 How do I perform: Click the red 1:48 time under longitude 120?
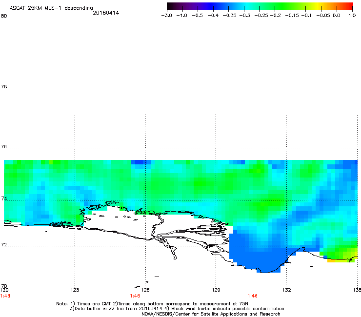5,296
